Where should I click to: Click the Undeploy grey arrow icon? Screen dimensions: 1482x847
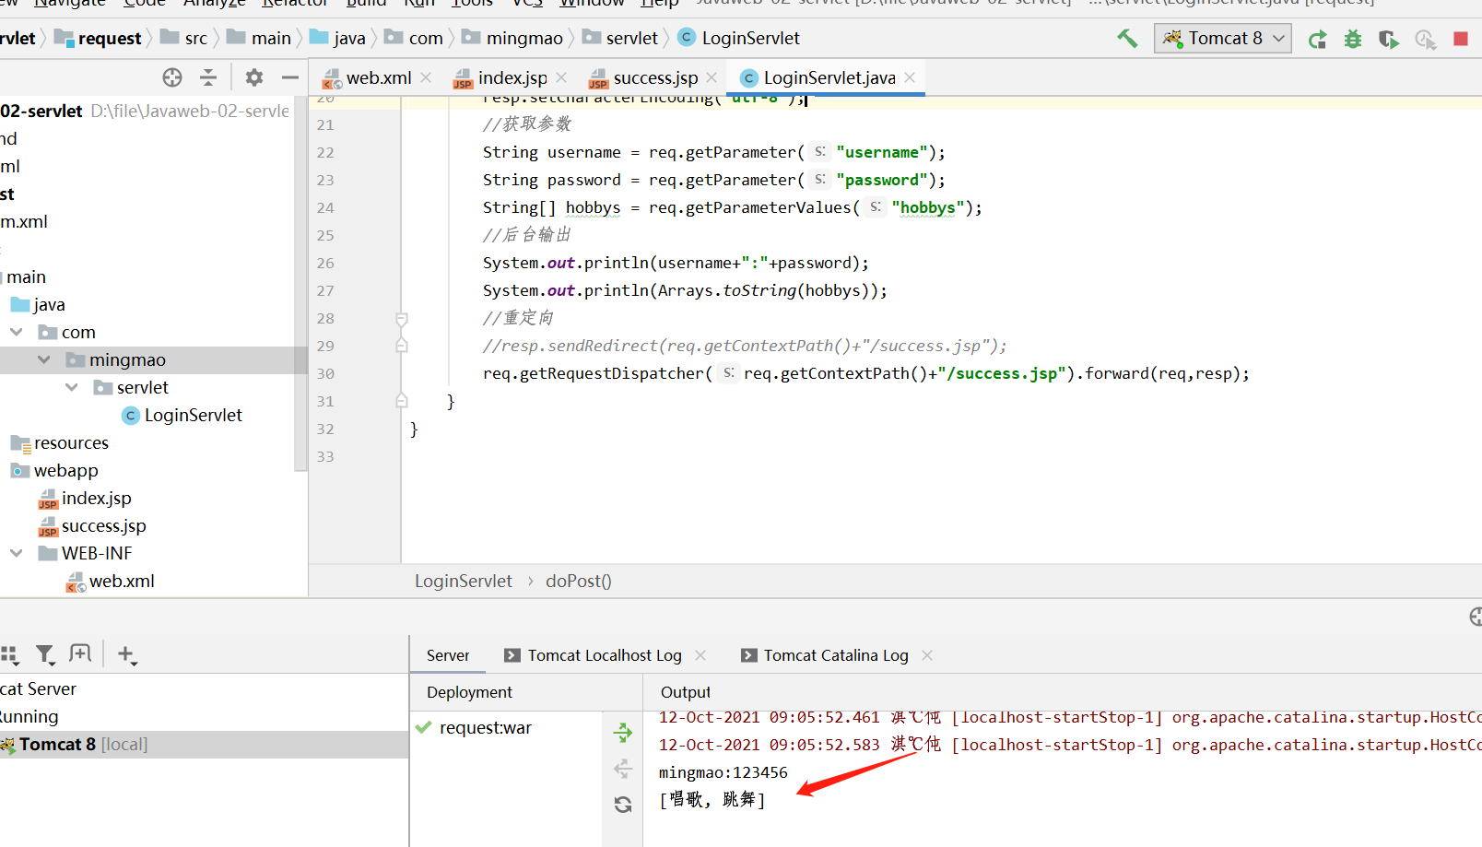[623, 769]
